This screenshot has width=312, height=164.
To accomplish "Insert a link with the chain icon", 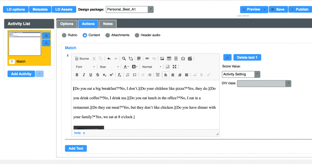I will [x=147, y=59].
